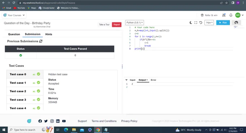This screenshot has height=133, width=246.
Task: Switch to the Error tab
Action: click(x=153, y=80)
